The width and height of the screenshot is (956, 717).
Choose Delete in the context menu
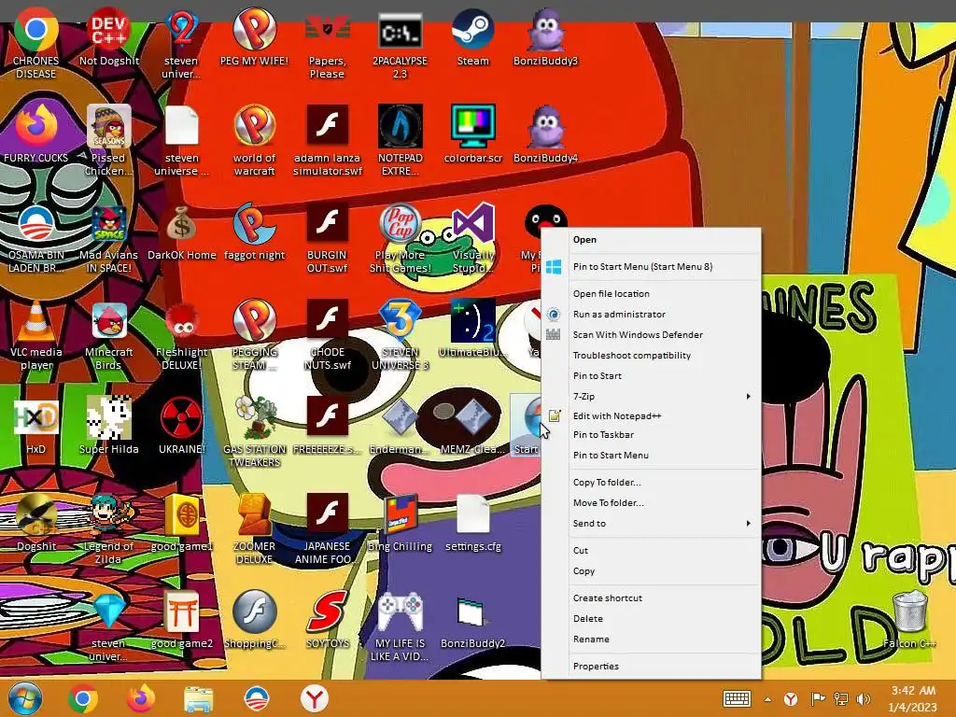tap(651, 619)
